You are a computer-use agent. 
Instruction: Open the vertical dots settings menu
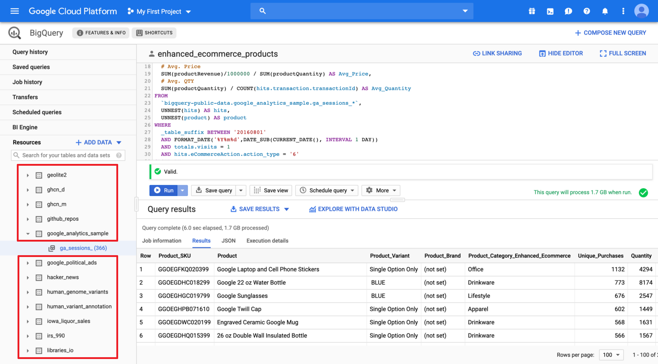click(x=623, y=11)
